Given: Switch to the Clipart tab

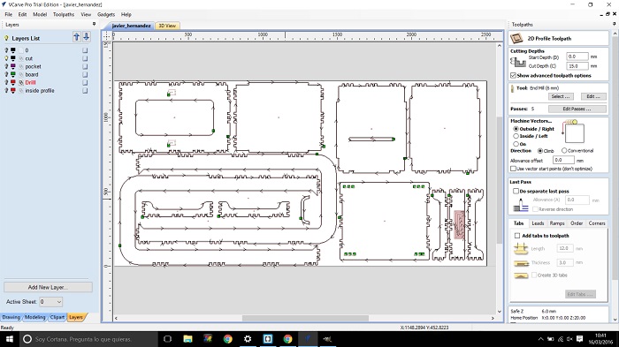Looking at the screenshot, I should tap(57, 317).
